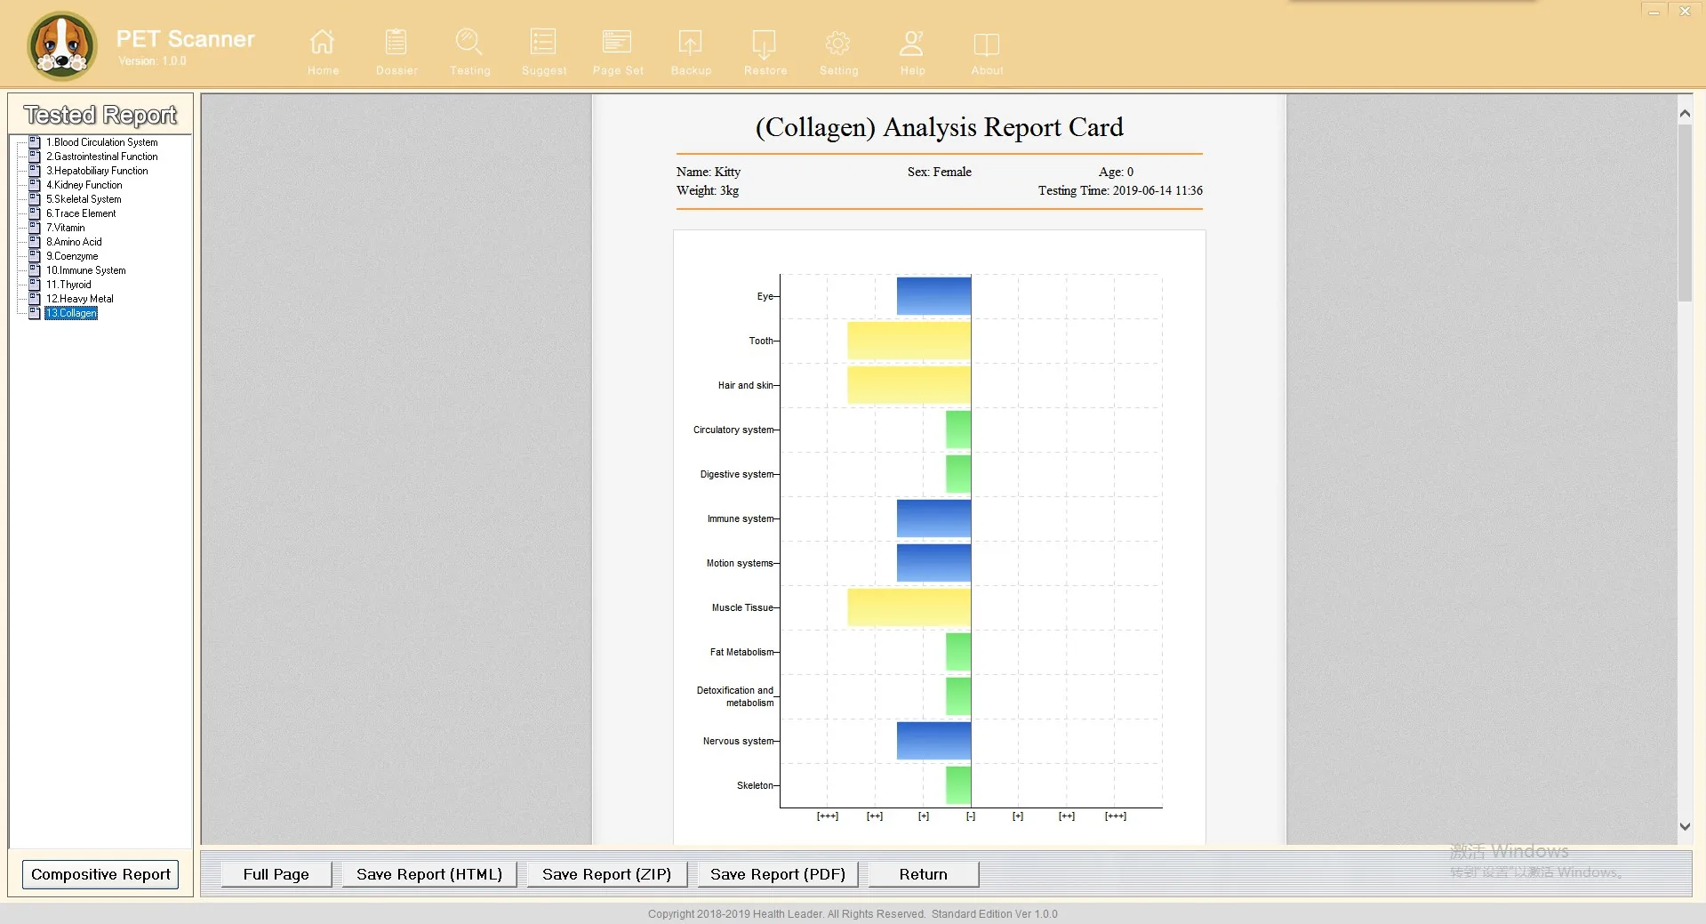Click Save Report (PDF) button
1706x924 pixels.
click(x=778, y=874)
